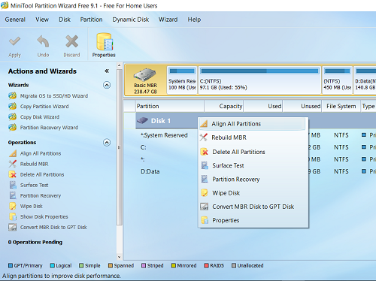
Task: Click Partition Recovery icon in Operations list
Action: [x=13, y=195]
